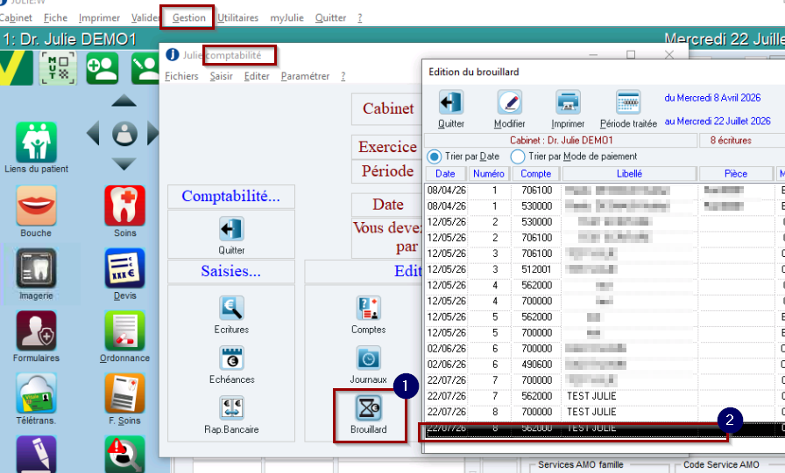Open the Echéances calendar icon
This screenshot has height=473, width=785.
pyautogui.click(x=232, y=358)
